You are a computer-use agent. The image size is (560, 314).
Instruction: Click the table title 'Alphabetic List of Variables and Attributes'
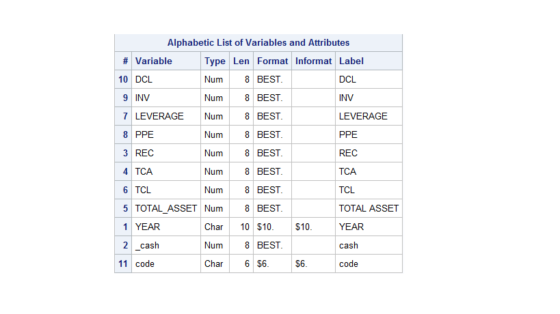(258, 43)
